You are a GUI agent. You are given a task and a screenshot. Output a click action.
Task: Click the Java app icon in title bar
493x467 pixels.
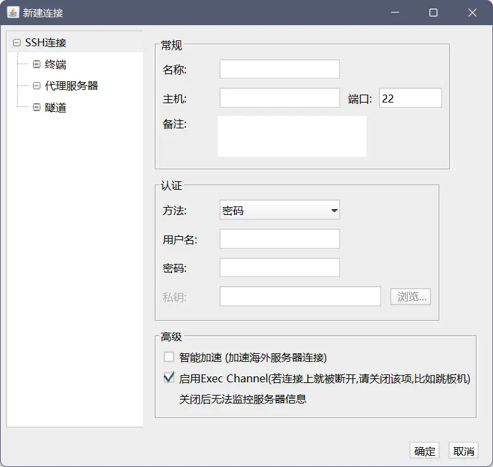13,13
